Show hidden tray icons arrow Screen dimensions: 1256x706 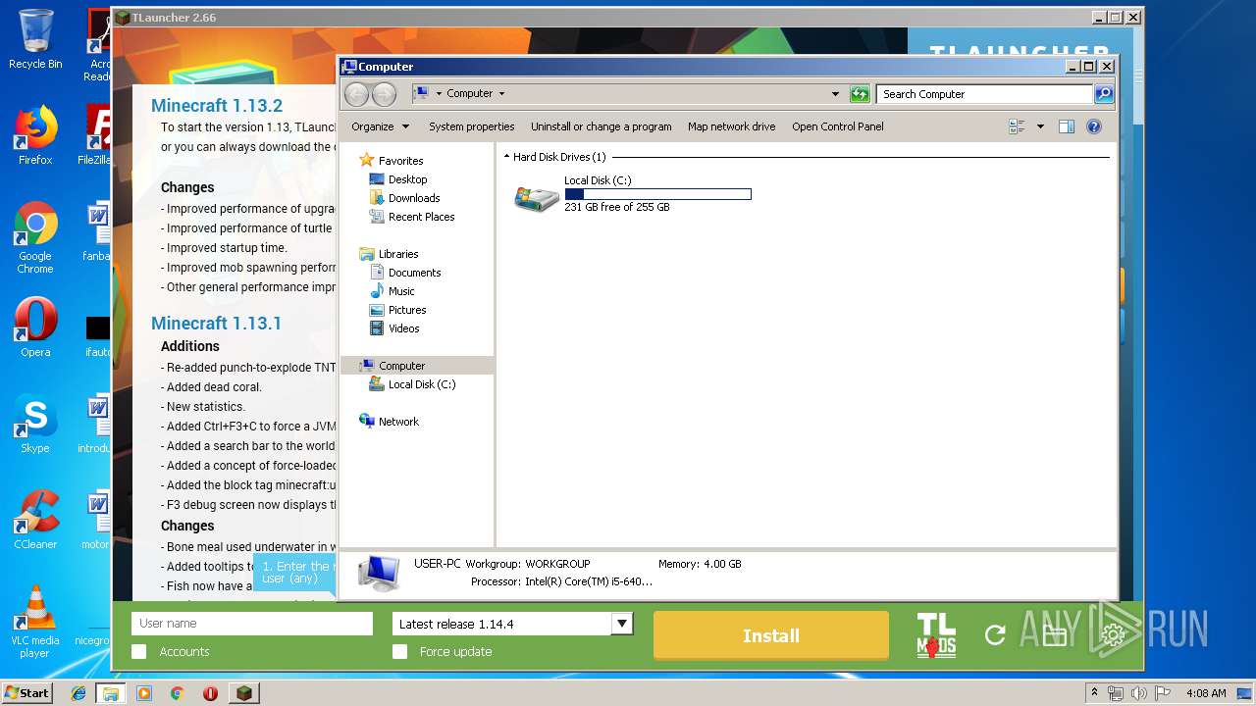click(1095, 693)
